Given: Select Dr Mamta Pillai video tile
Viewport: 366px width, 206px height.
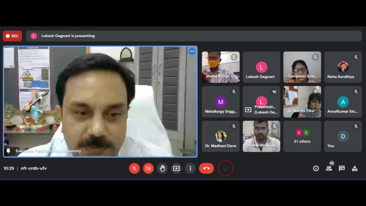Looking at the screenshot, I should coord(302,102).
